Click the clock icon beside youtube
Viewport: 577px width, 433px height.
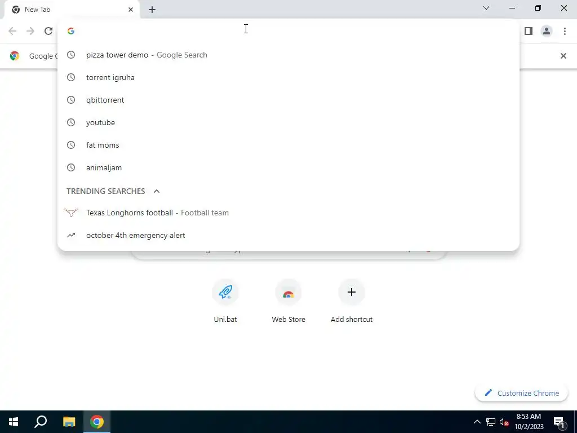point(71,122)
